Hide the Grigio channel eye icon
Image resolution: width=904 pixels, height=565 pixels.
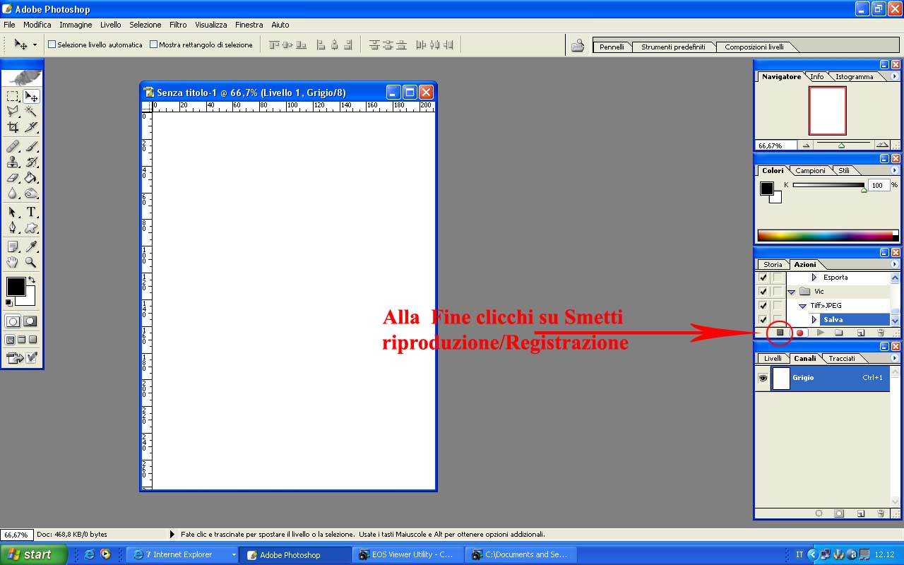[763, 378]
